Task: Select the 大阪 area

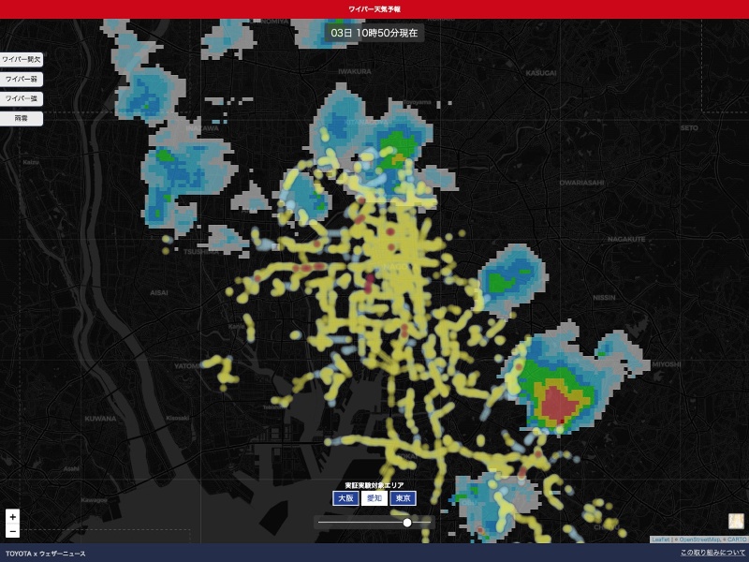Action: click(x=345, y=498)
